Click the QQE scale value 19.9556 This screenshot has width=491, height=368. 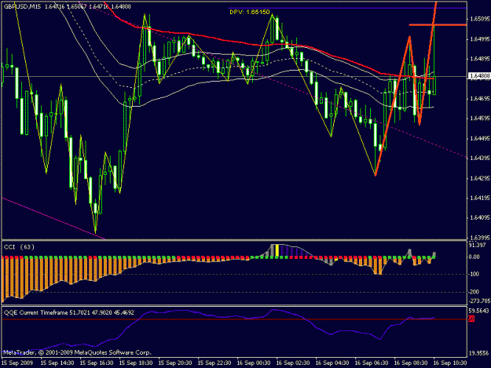click(478, 354)
